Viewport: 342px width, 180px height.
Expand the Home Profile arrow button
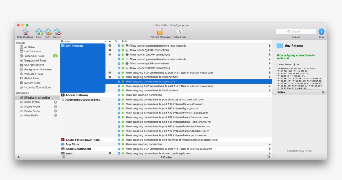(55, 102)
